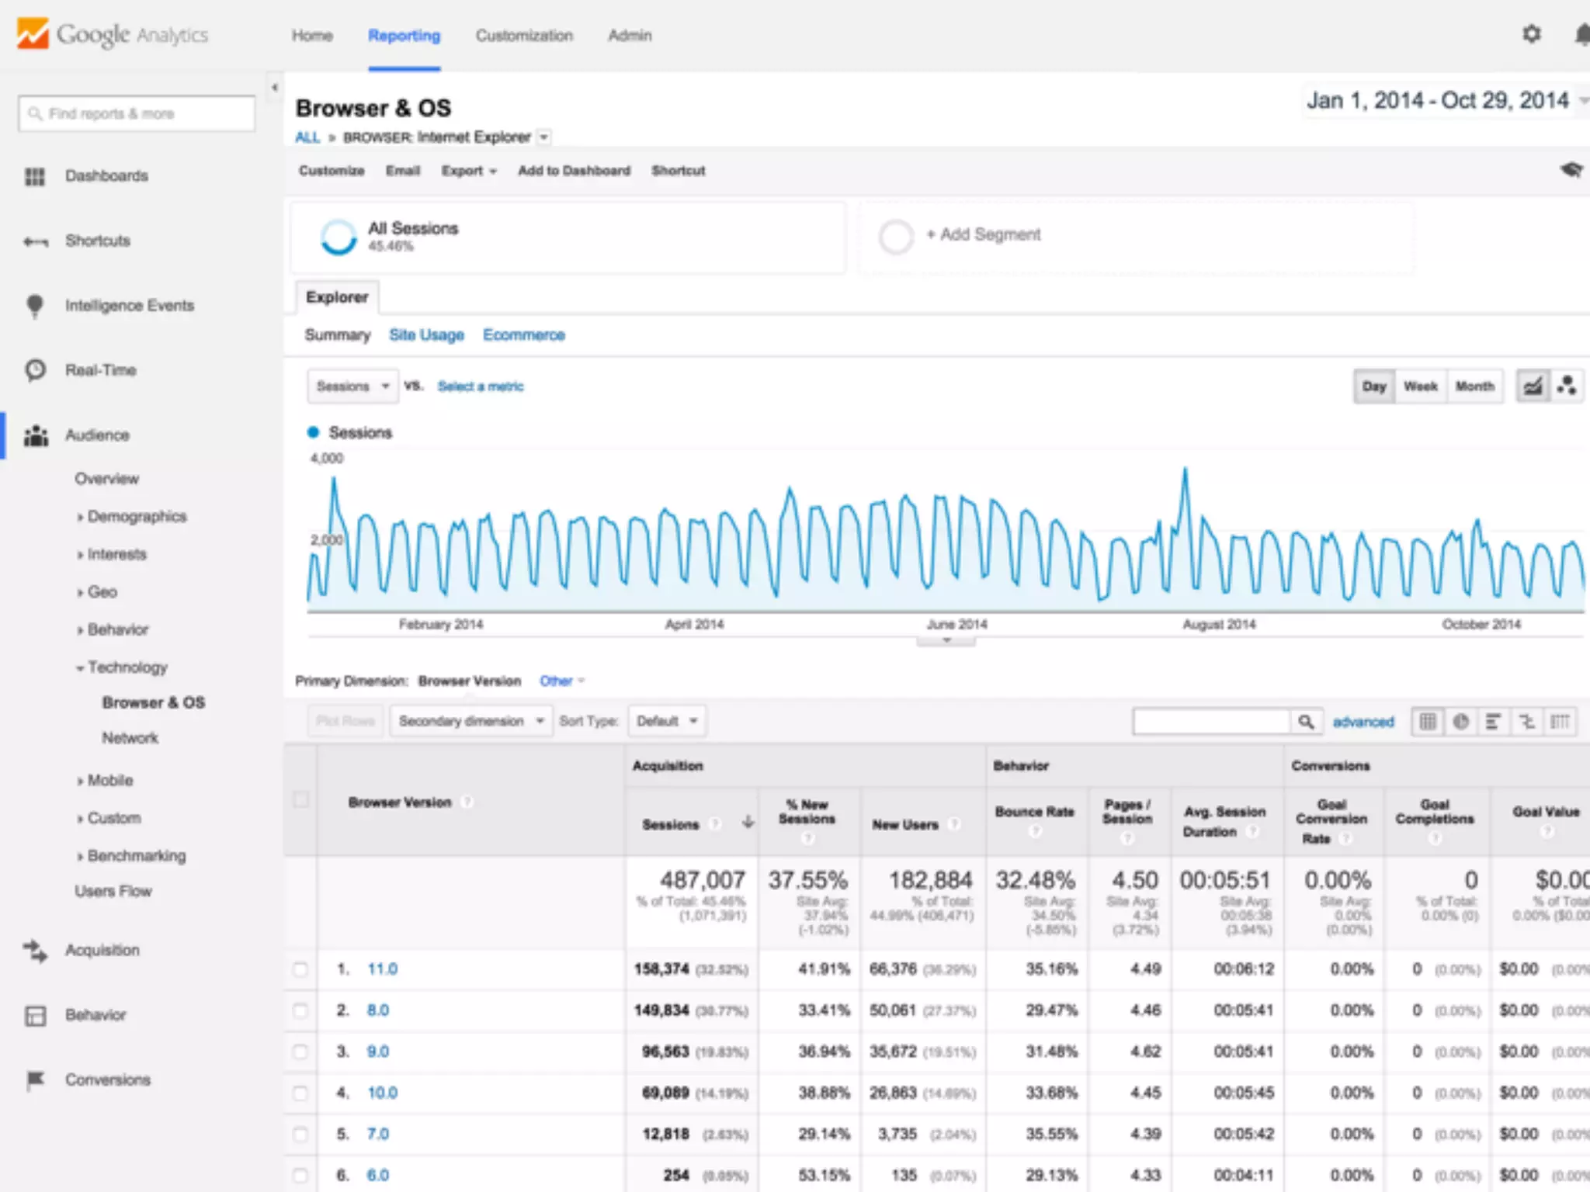Image resolution: width=1590 pixels, height=1192 pixels.
Task: Switch to the Site Usage tab
Action: click(426, 334)
